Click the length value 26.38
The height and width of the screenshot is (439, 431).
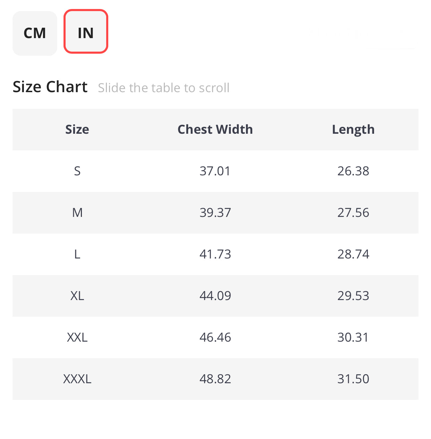[353, 171]
